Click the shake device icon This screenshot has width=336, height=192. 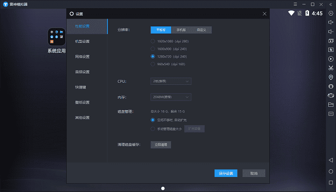click(331, 86)
